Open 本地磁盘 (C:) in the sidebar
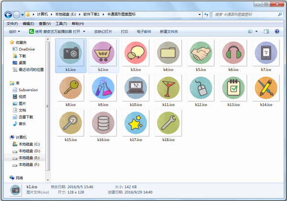 29,144
